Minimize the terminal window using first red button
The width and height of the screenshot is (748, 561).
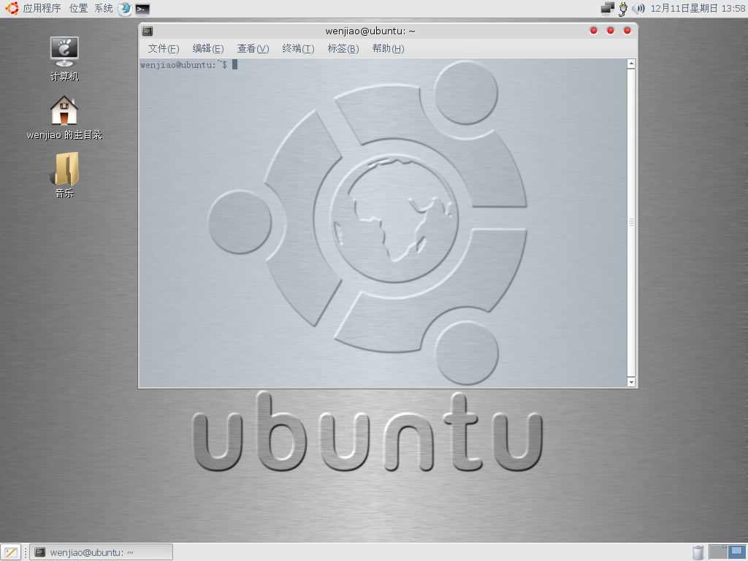[x=593, y=31]
